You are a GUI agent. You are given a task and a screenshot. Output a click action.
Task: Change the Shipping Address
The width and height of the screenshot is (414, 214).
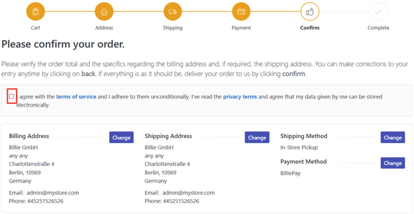(257, 137)
